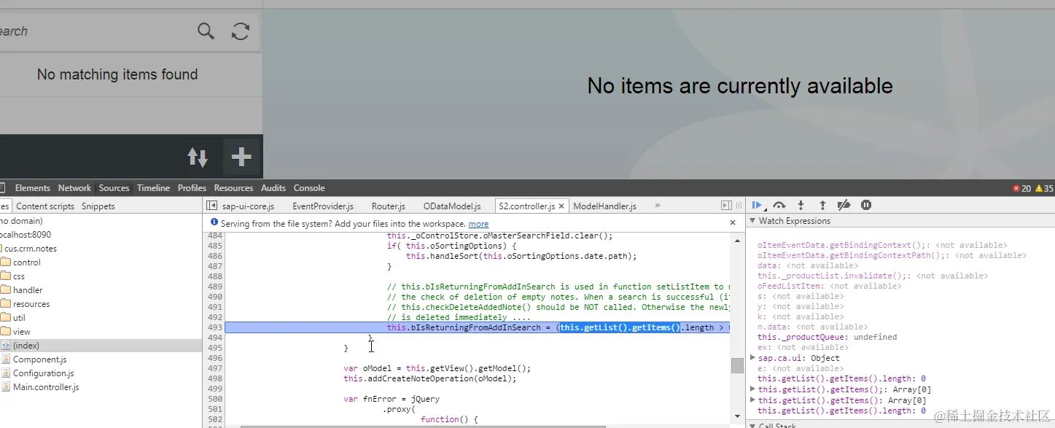1055x428 pixels.
Task: Dismiss the workspace info message bar
Action: [733, 222]
